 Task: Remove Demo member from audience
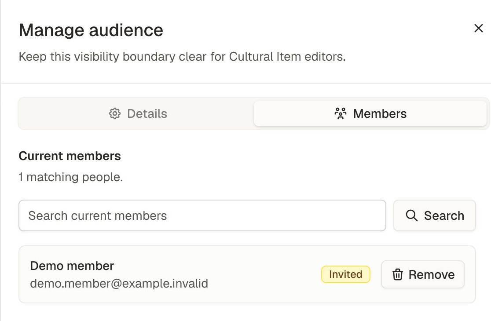coord(423,274)
